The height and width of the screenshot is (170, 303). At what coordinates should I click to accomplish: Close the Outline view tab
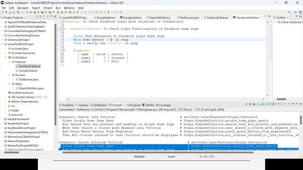[287, 17]
